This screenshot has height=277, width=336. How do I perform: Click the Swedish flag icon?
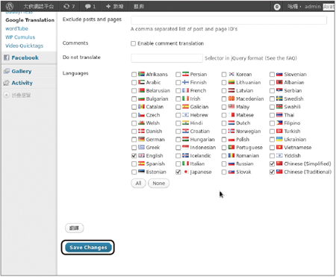pos(279,99)
